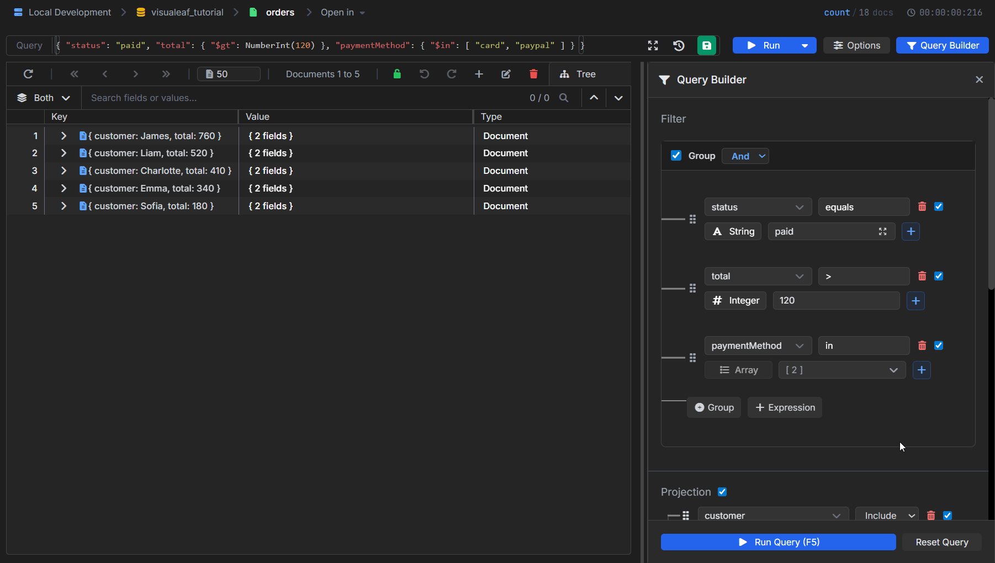
Task: Jump to the last page of results
Action: click(166, 74)
